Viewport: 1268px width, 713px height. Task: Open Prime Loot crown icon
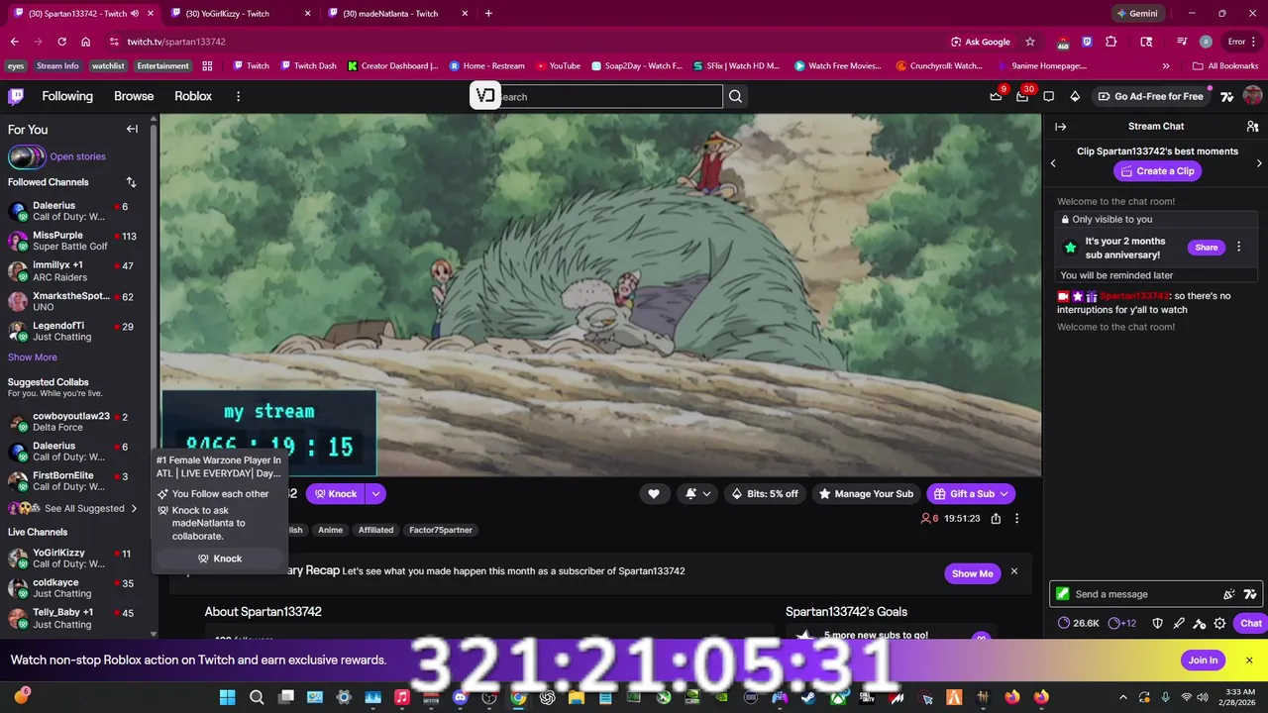(x=996, y=96)
